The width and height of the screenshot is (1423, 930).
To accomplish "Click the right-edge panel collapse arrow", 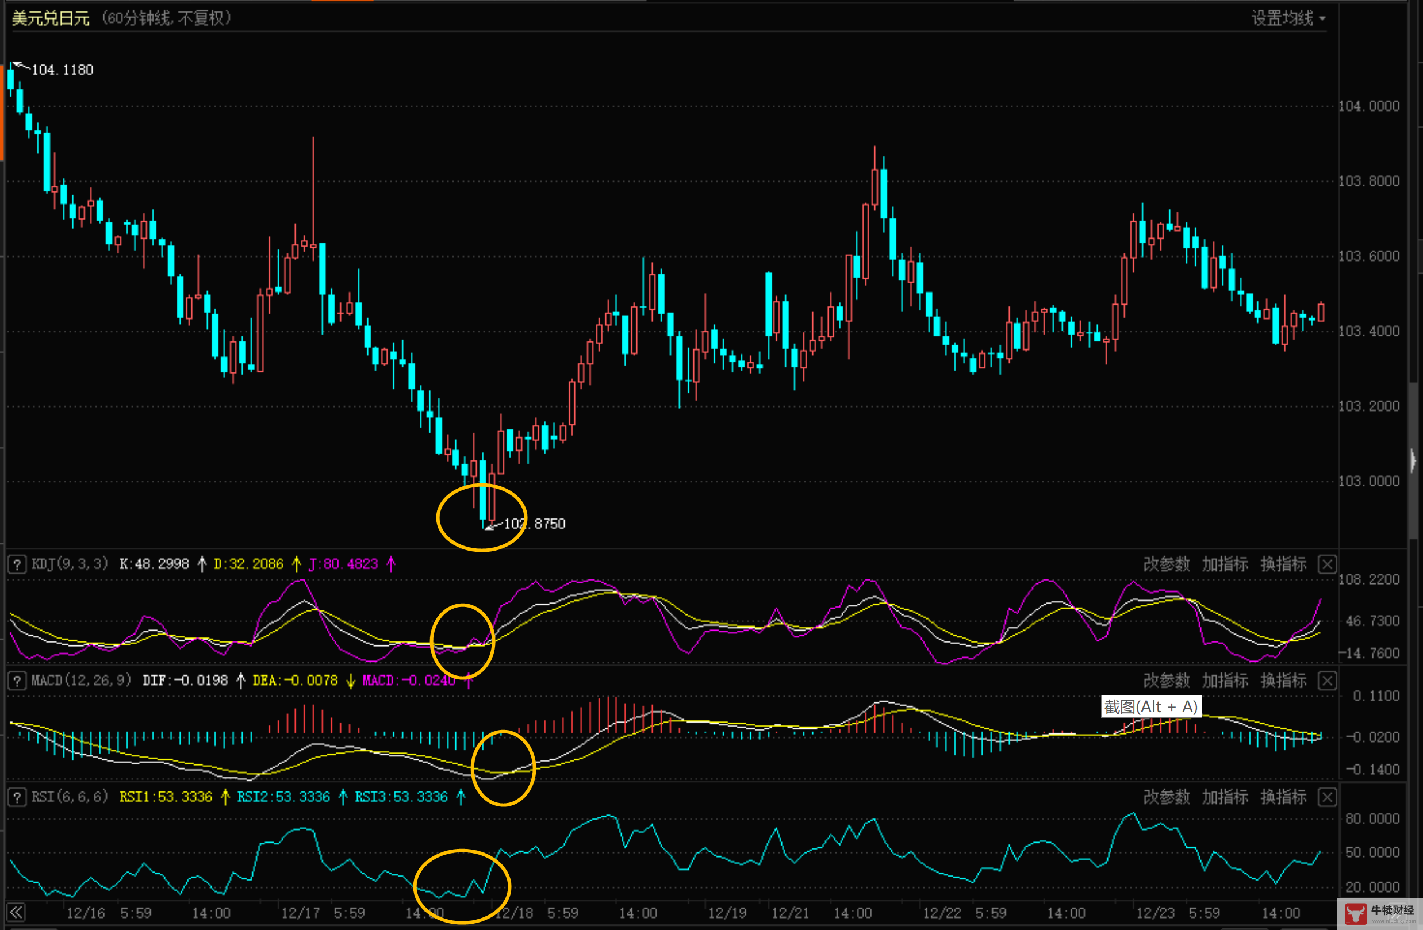I will pyautogui.click(x=1413, y=460).
